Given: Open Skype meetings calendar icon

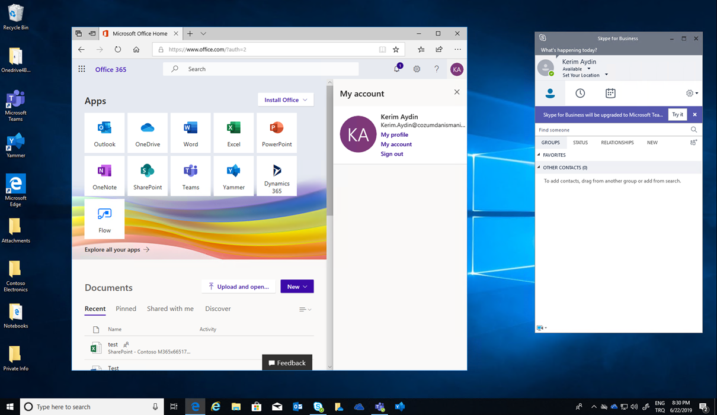Looking at the screenshot, I should [x=610, y=93].
